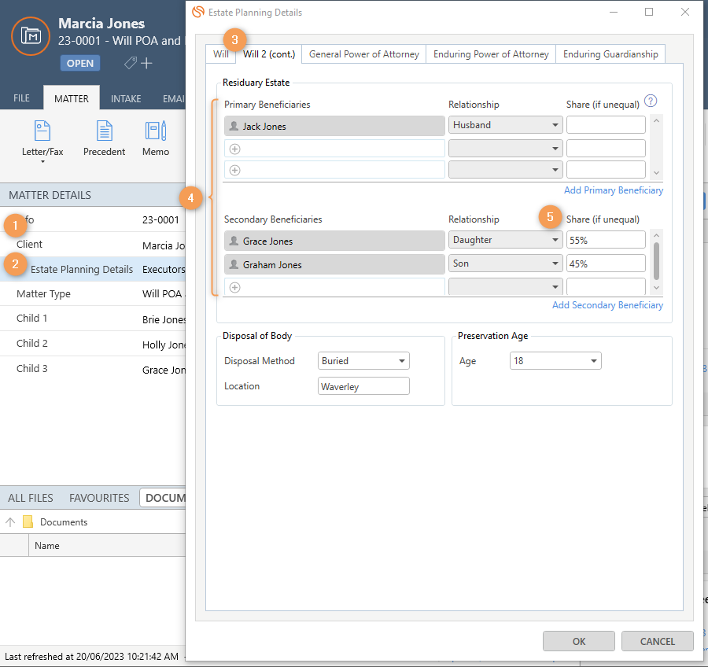Open the General Power of Attorney tab

(364, 54)
